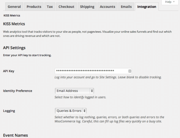180x138 pixels.
Task: Click the KISS Metrics section link
Action: click(x=12, y=16)
